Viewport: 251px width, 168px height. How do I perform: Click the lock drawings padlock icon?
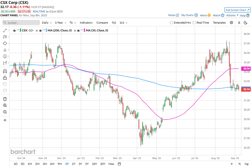[x=5, y=78]
